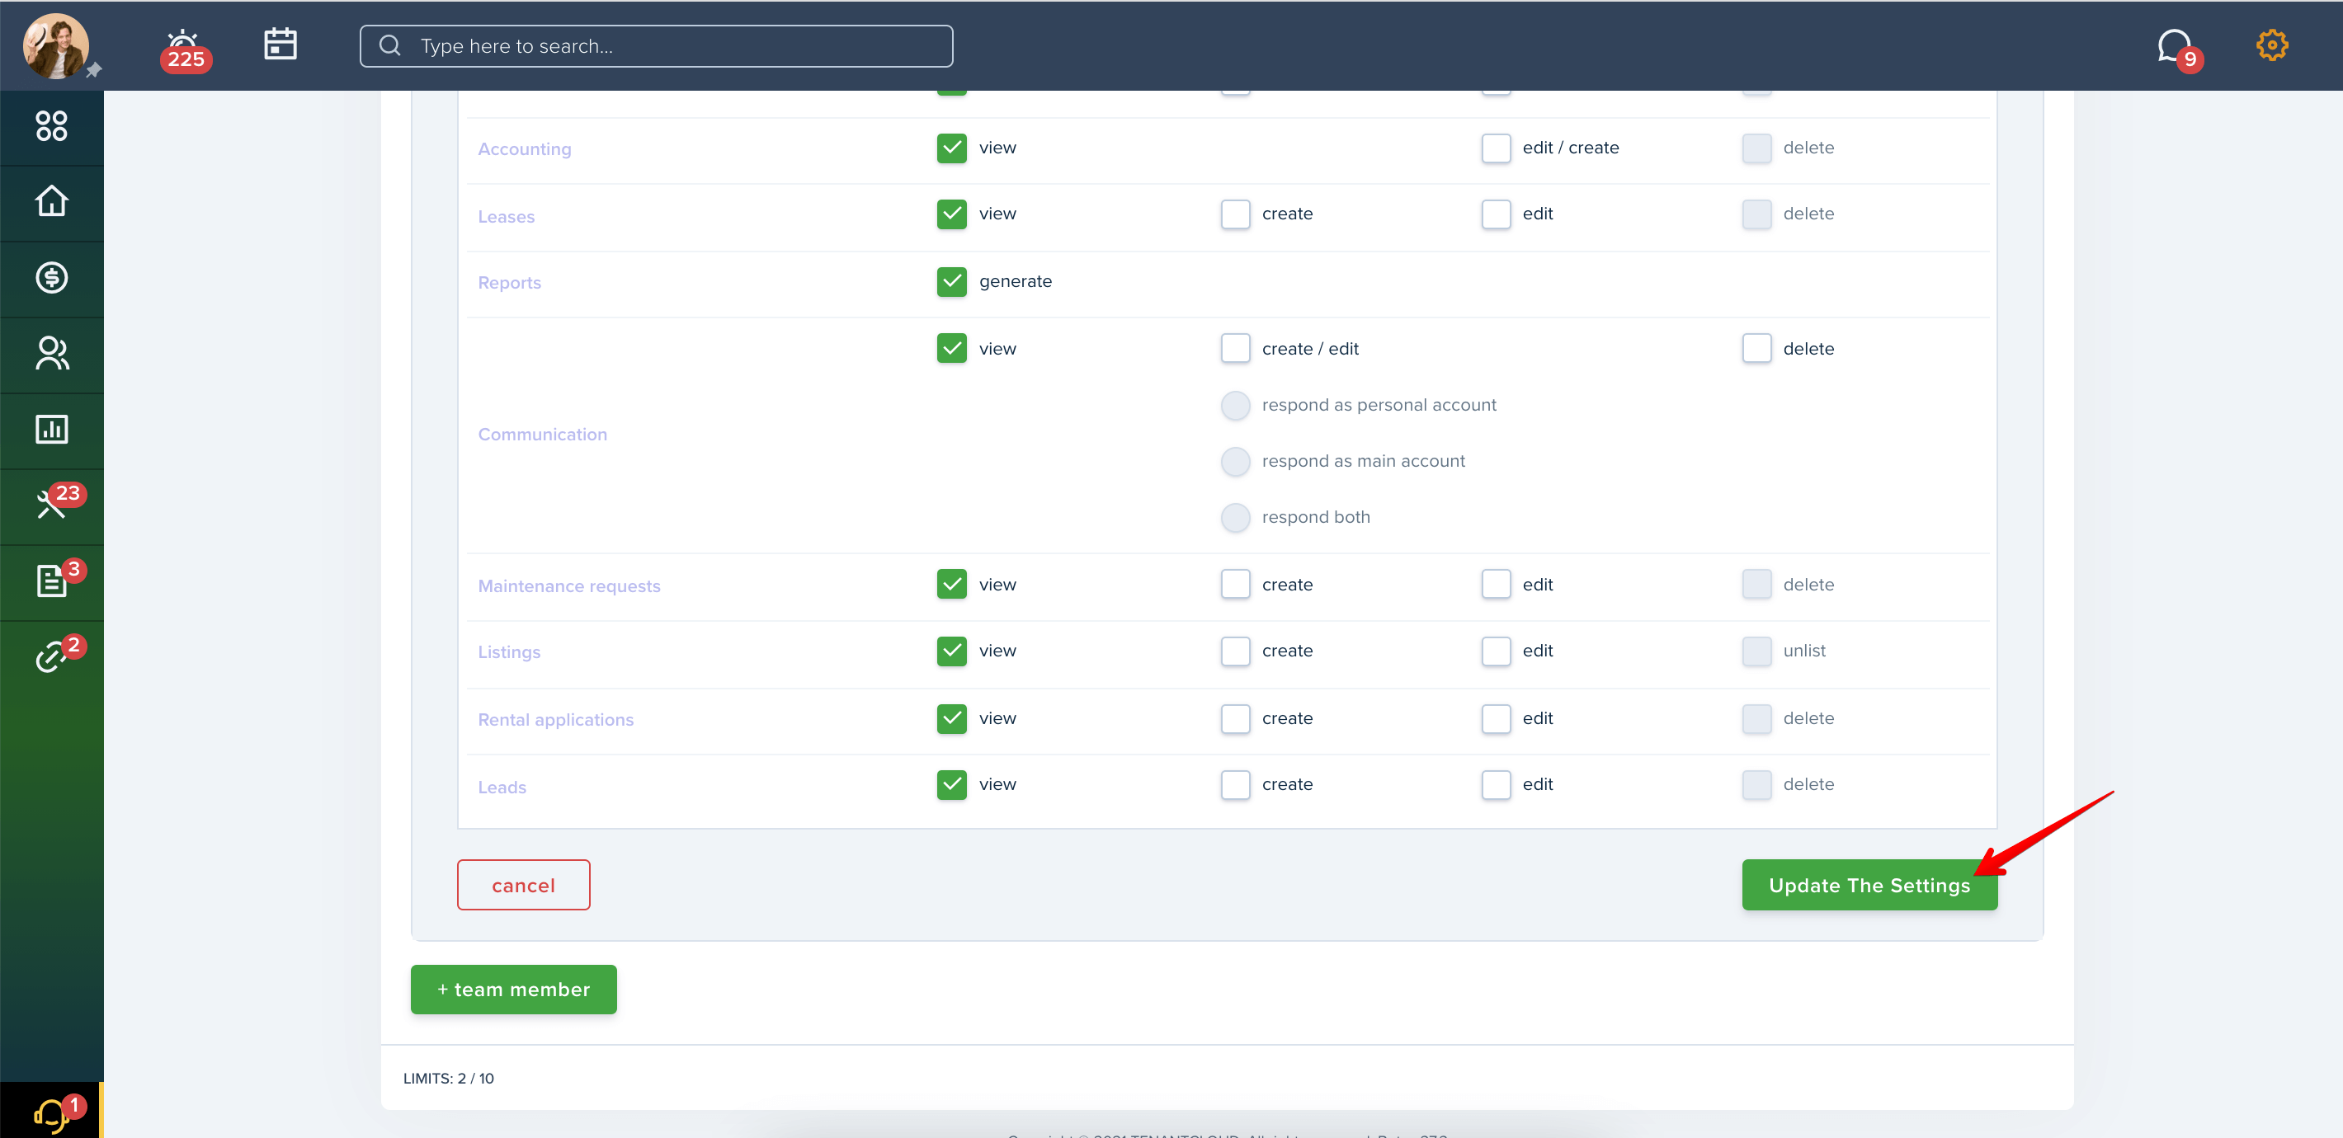Tick Accounting delete checkbox
Viewport: 2343px width, 1138px height.
point(1756,148)
